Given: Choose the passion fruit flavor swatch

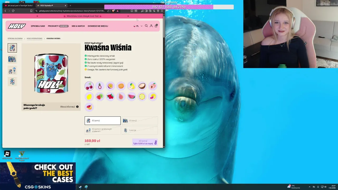Looking at the screenshot, I should click(x=110, y=86).
